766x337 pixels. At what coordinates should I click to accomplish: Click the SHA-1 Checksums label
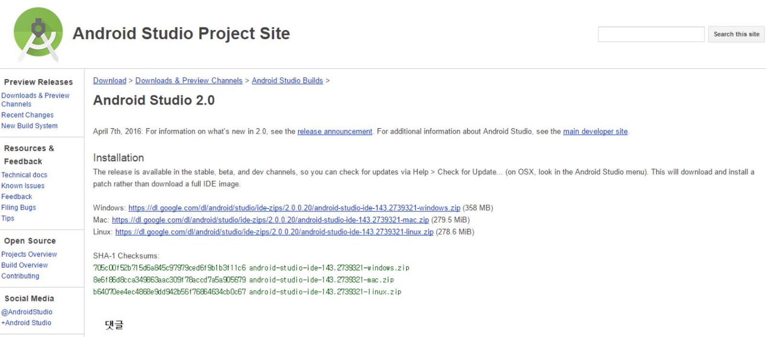coord(126,256)
